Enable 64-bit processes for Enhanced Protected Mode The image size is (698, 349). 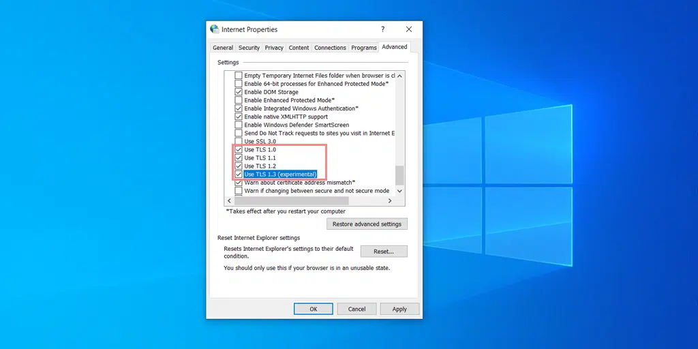[x=239, y=84]
